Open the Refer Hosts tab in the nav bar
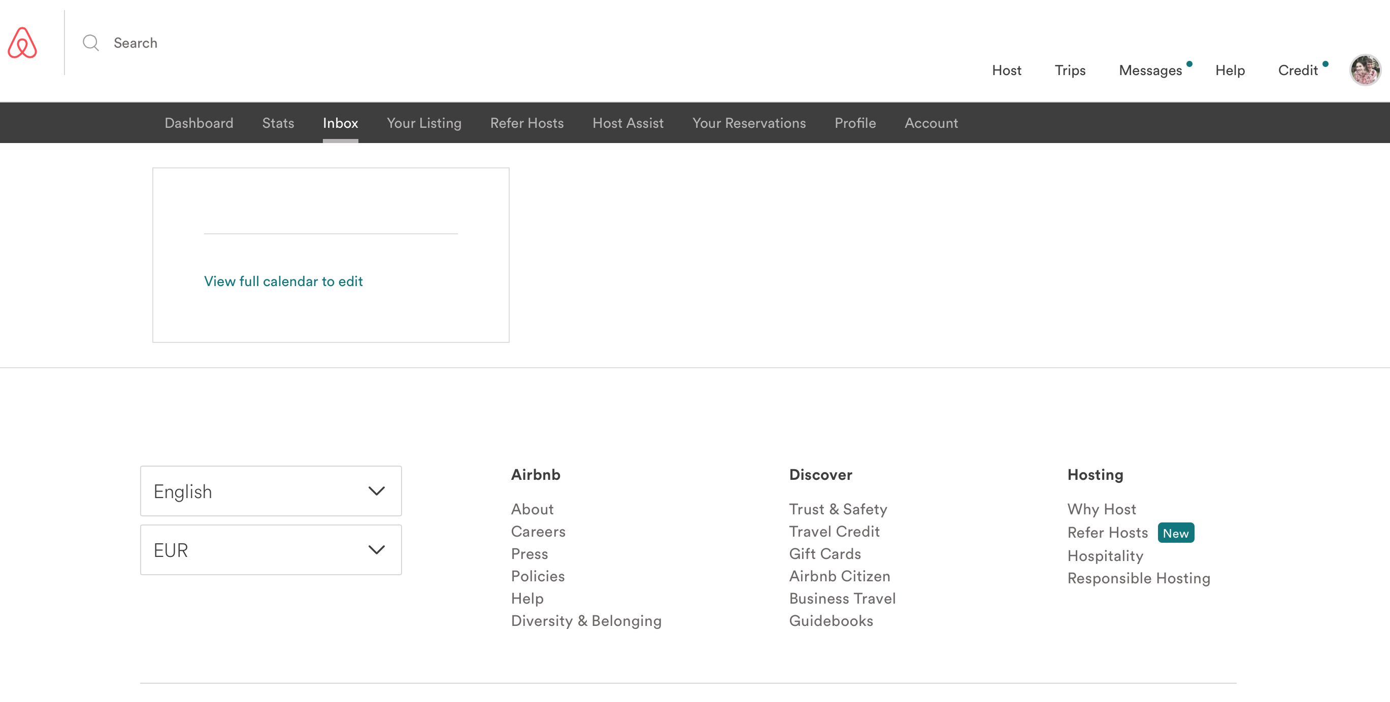1390x702 pixels. click(526, 123)
